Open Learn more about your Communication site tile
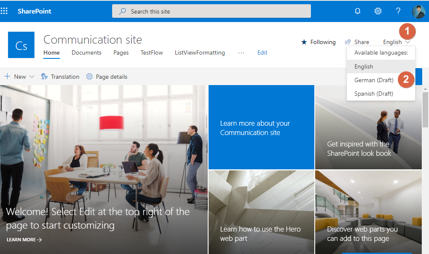 (261, 127)
